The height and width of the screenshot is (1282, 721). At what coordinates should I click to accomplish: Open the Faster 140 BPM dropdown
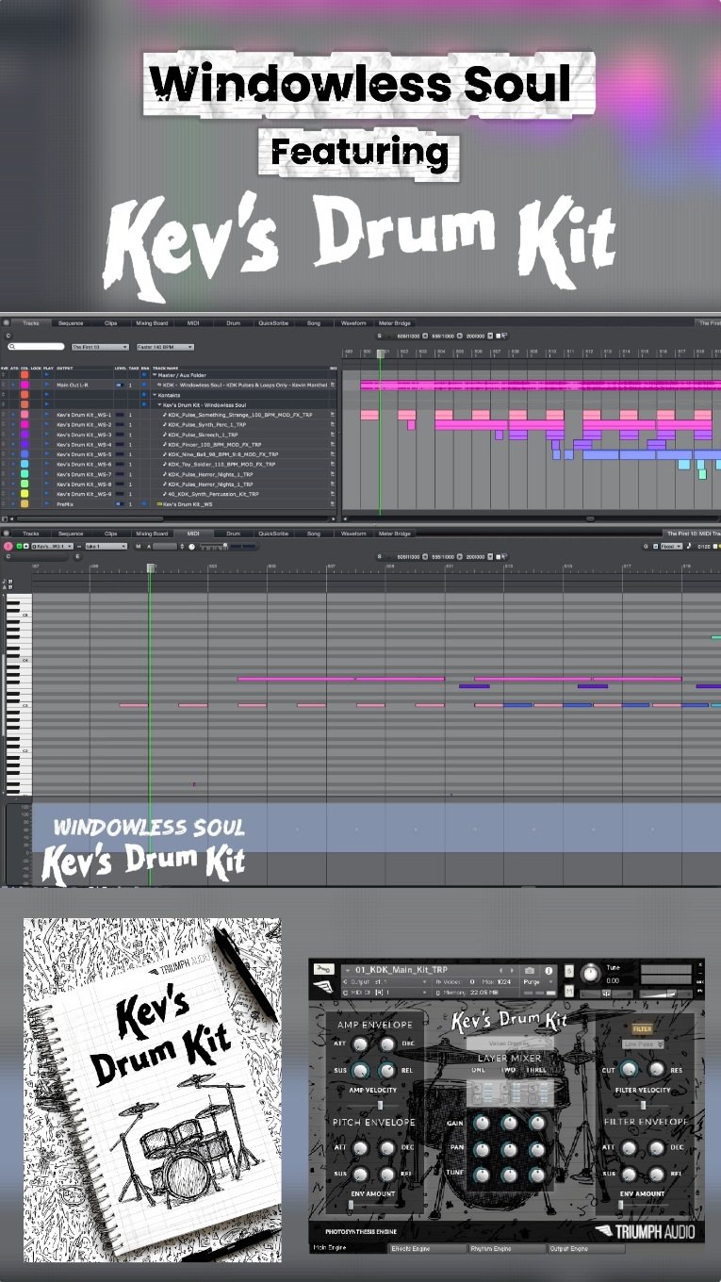click(x=165, y=347)
